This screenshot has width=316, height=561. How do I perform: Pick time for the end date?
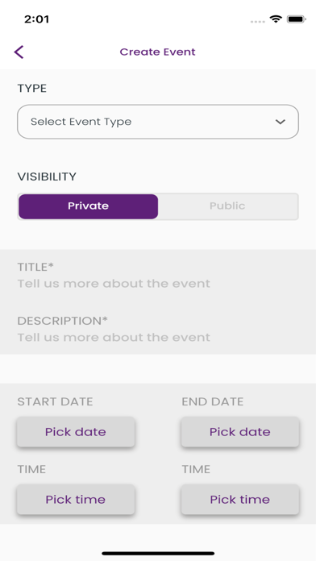(x=240, y=500)
